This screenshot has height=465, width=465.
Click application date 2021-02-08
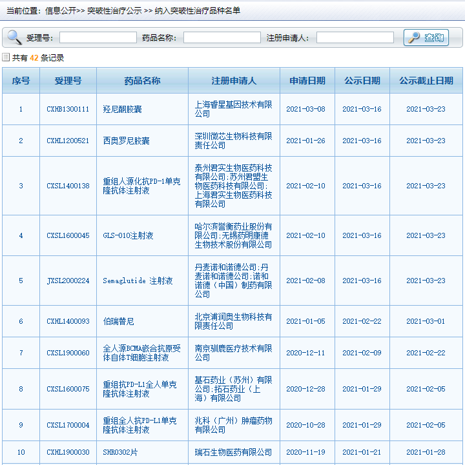tap(305, 281)
